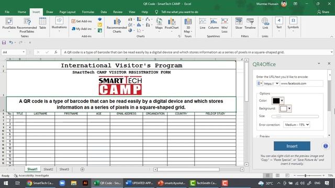
Task: Open the File tab
Action: (7, 12)
